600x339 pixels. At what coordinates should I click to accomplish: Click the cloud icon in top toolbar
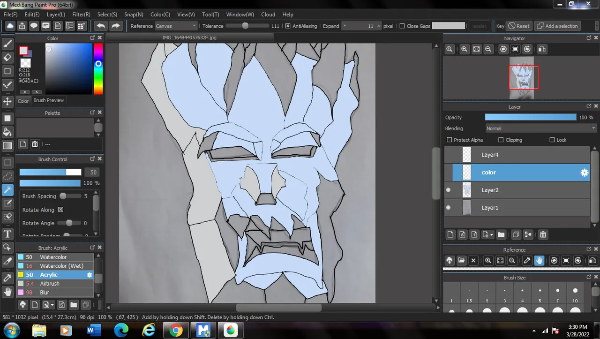point(10,26)
